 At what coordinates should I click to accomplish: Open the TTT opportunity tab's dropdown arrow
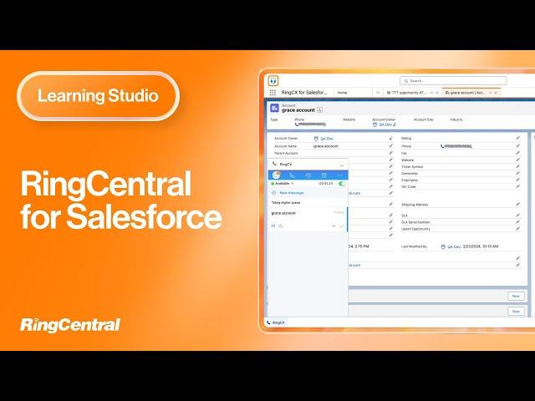point(431,93)
